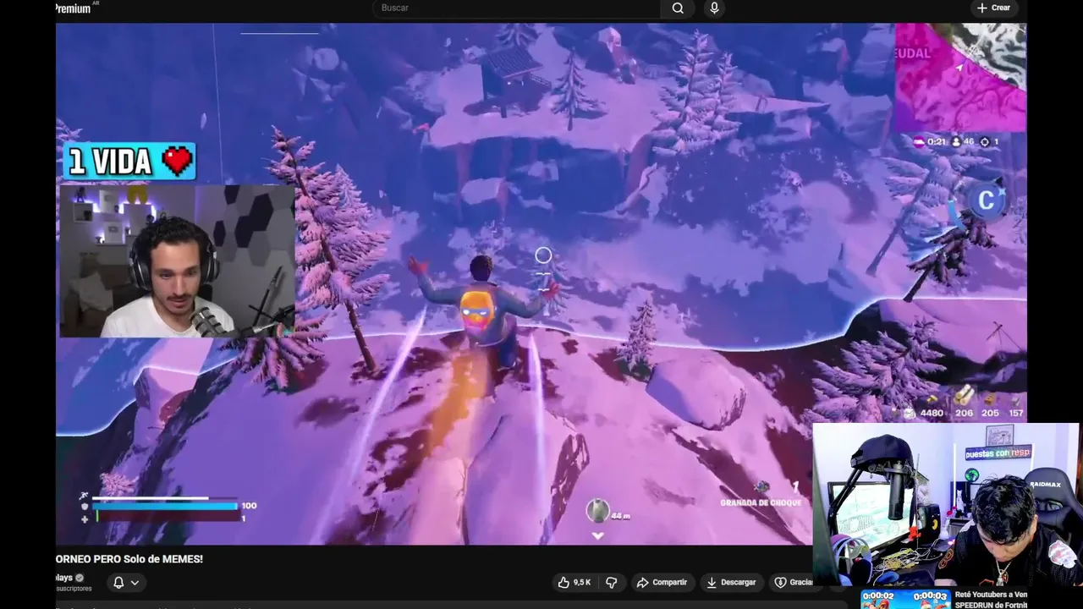Image resolution: width=1083 pixels, height=609 pixels.
Task: Click the '1 VIDA' heart overlay
Action: [129, 162]
